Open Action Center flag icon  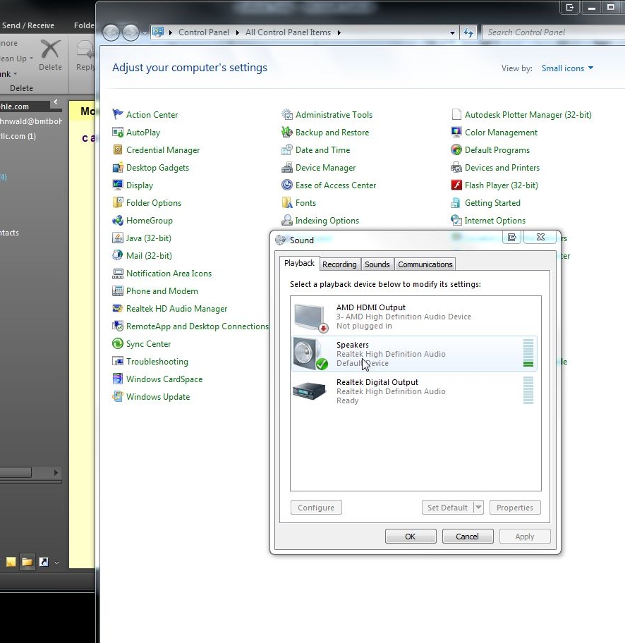click(118, 114)
